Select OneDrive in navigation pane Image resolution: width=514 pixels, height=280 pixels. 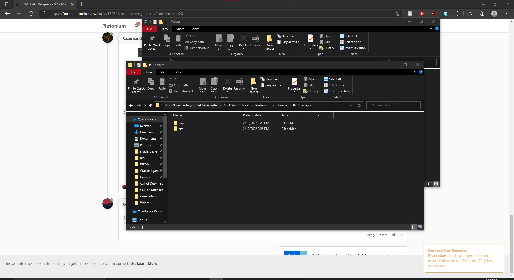coord(148,211)
